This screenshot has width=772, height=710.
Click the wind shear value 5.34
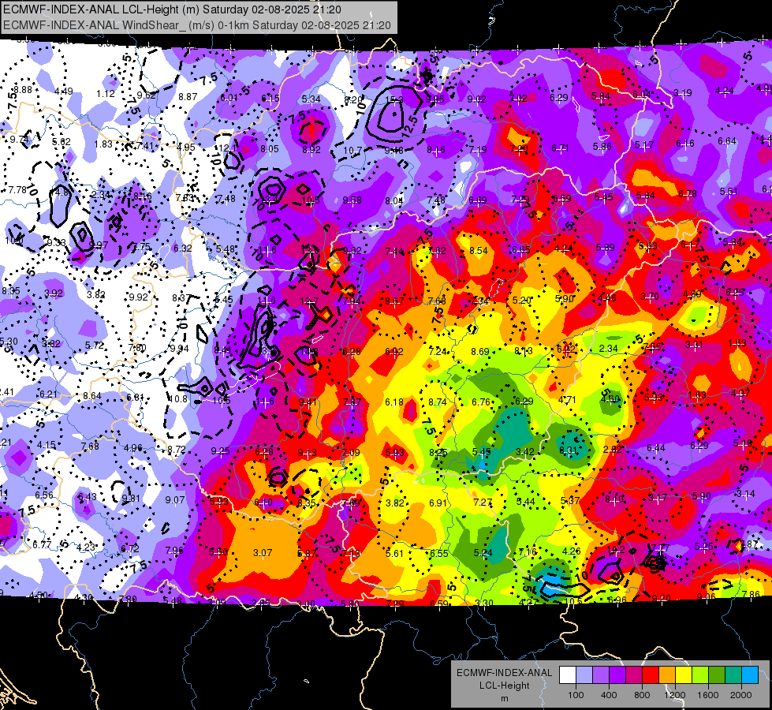311,99
